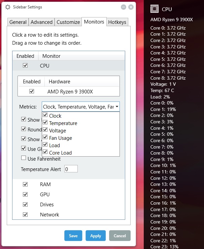Click 'Core 0: 3.72 GHz' in sidebar

(168, 28)
